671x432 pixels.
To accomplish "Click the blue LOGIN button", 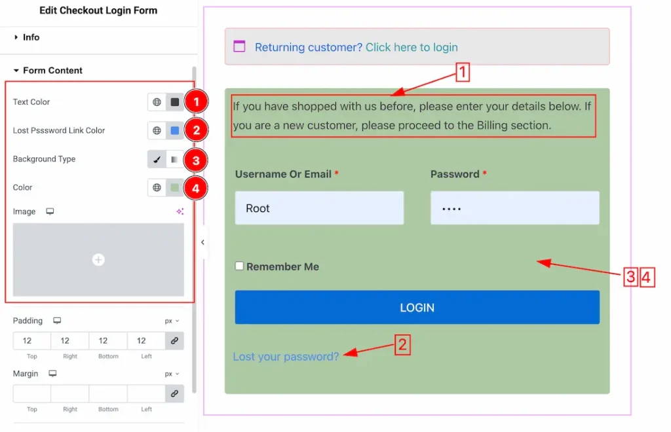I will (x=417, y=308).
